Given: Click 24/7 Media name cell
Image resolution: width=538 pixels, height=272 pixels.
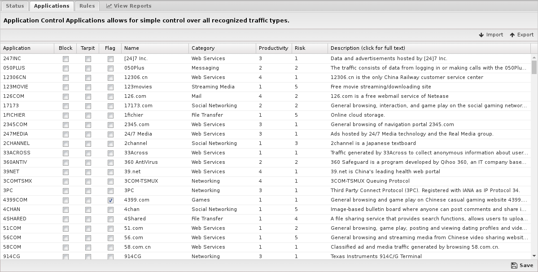Looking at the screenshot, I should pyautogui.click(x=155, y=134).
